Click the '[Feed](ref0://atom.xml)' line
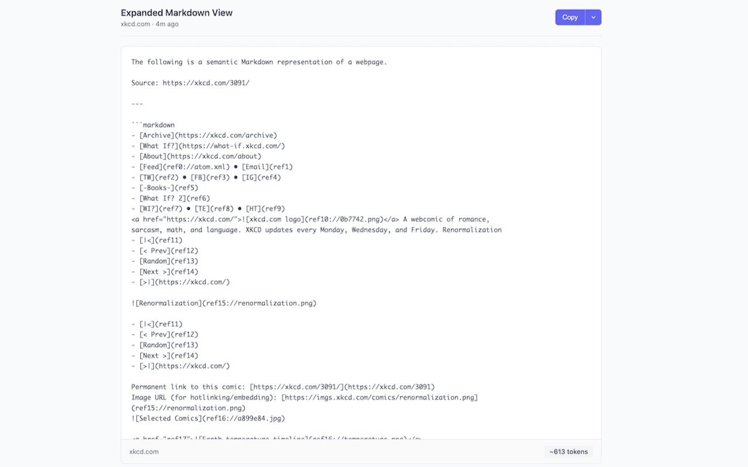 tap(212, 167)
